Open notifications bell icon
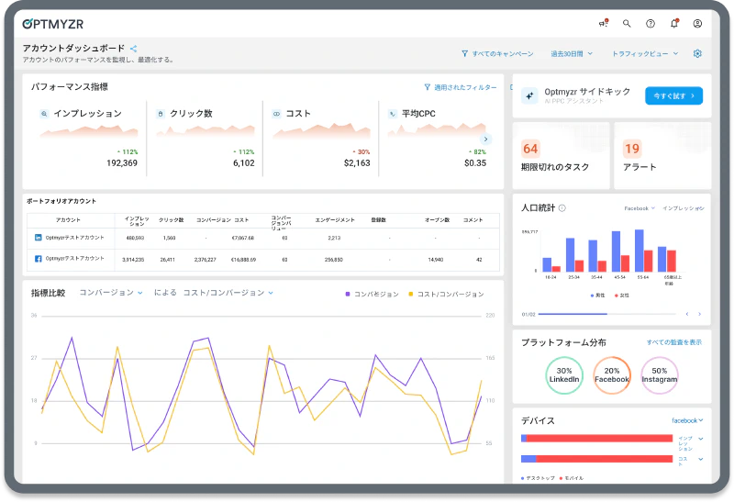Image resolution: width=734 pixels, height=502 pixels. tap(674, 23)
